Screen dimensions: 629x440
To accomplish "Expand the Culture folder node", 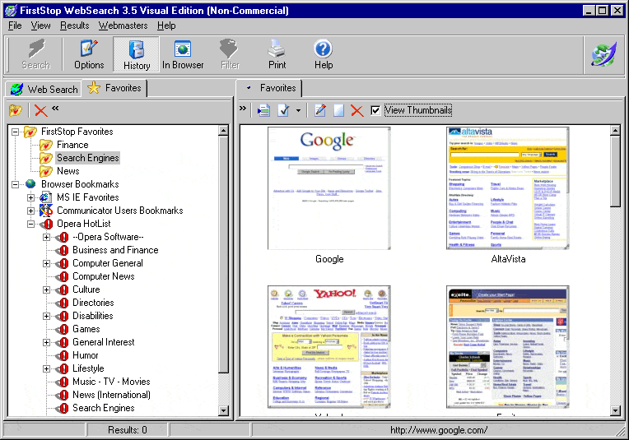I will [x=47, y=289].
